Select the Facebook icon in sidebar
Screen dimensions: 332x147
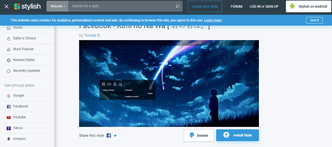pyautogui.click(x=9, y=107)
